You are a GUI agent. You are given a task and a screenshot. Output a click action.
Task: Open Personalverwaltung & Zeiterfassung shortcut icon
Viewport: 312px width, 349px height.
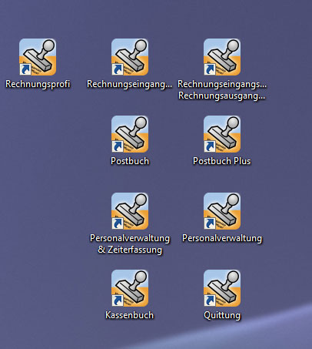[x=130, y=211]
